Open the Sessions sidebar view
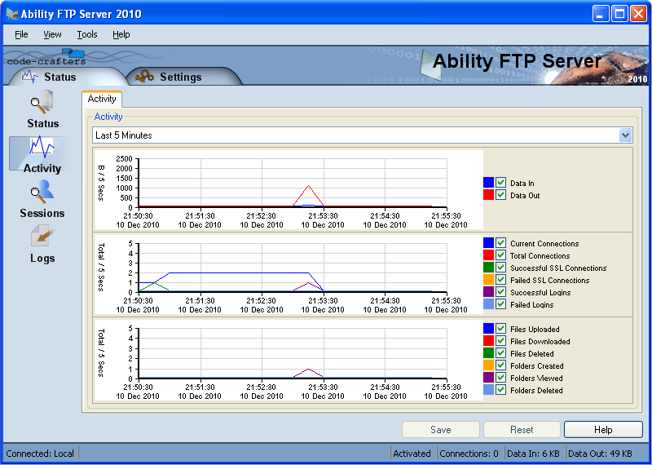The width and height of the screenshot is (652, 465). pyautogui.click(x=42, y=199)
